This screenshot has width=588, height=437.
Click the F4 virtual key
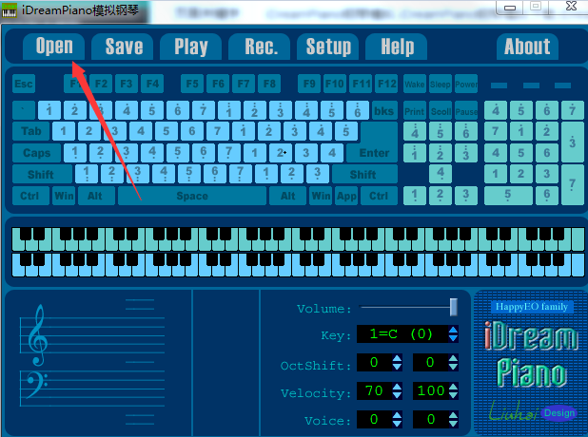(152, 84)
